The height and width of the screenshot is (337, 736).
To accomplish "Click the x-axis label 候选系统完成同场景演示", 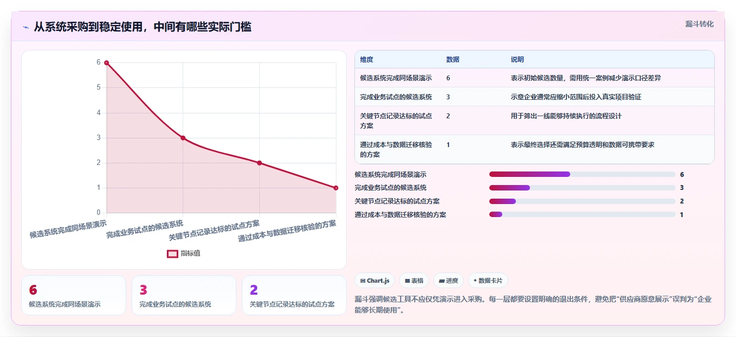I will pyautogui.click(x=68, y=228).
